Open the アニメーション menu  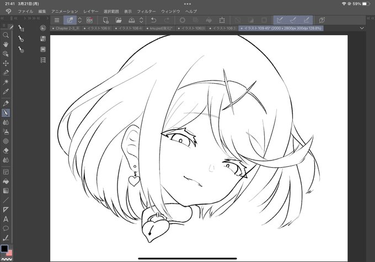click(65, 11)
